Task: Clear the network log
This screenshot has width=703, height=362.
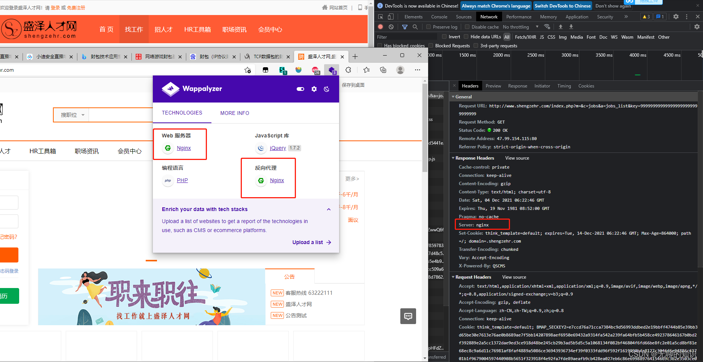Action: (x=391, y=27)
